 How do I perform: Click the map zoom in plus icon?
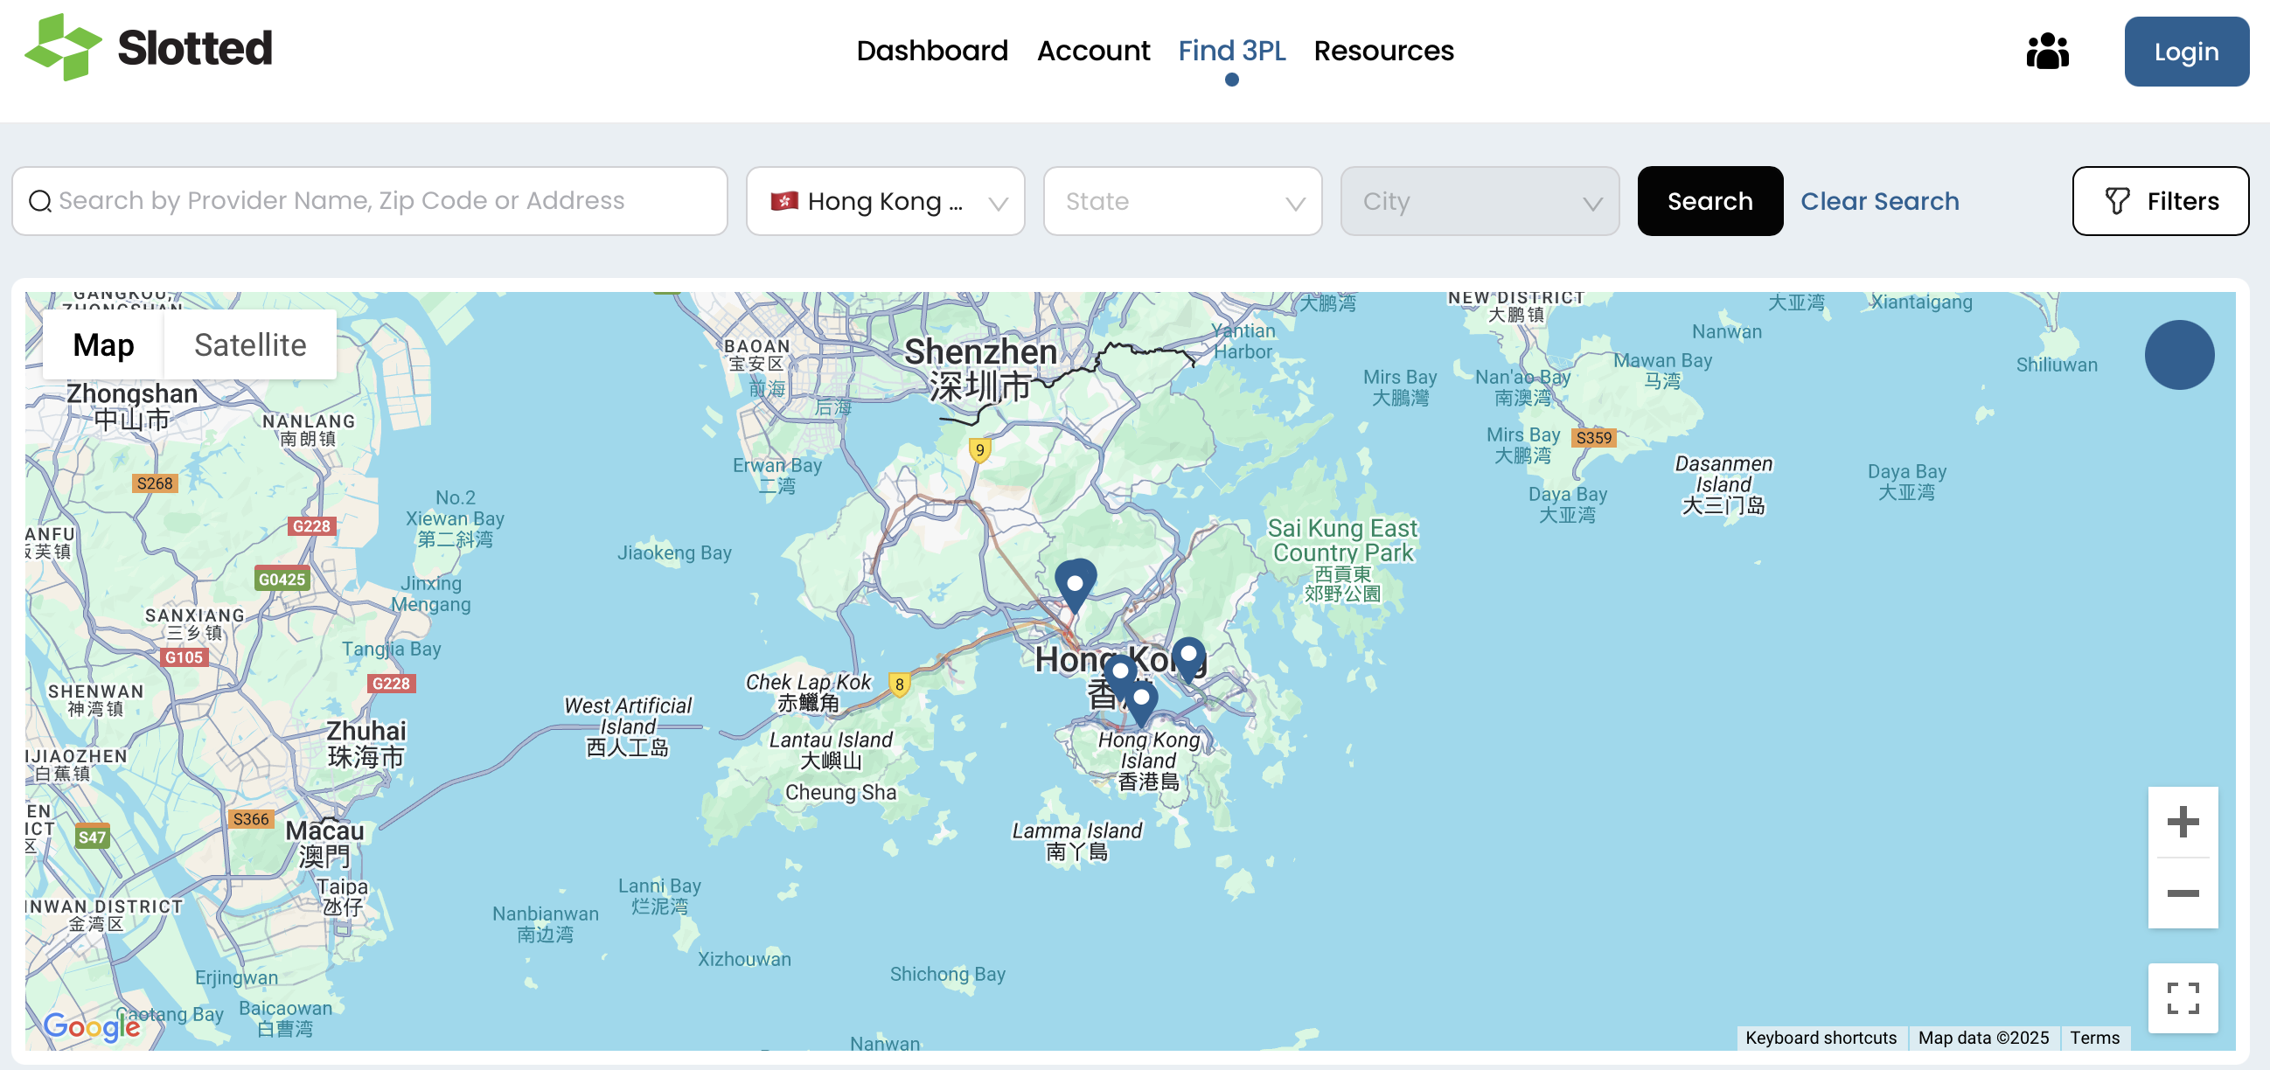[x=2183, y=823]
